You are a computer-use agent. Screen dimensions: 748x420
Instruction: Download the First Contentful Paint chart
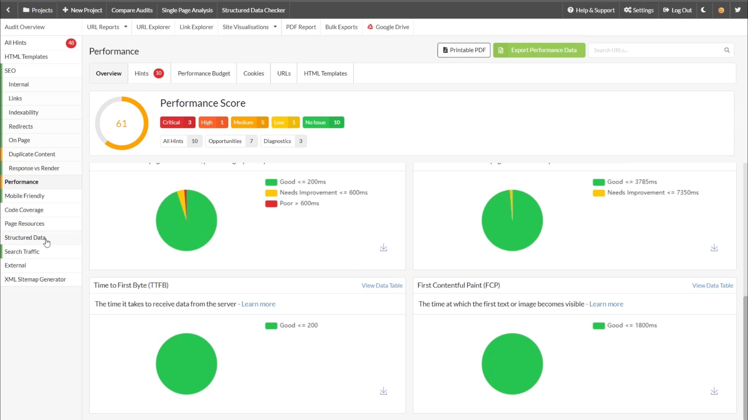[714, 391]
